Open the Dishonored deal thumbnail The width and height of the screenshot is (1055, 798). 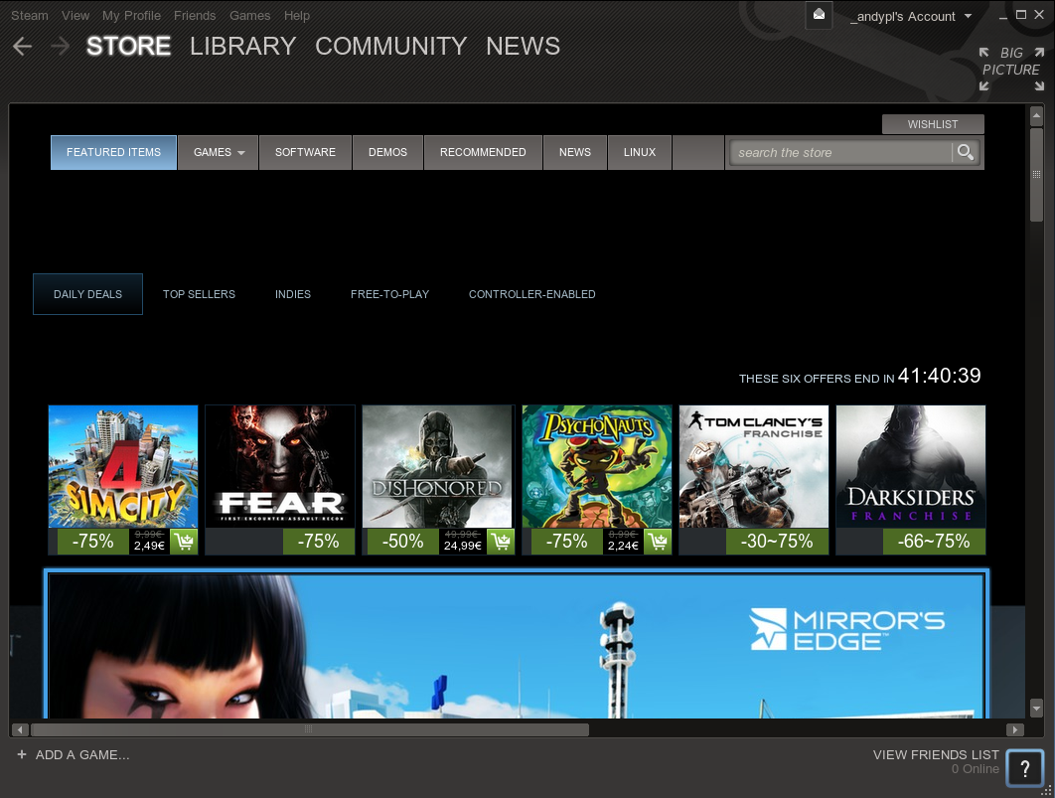437,466
